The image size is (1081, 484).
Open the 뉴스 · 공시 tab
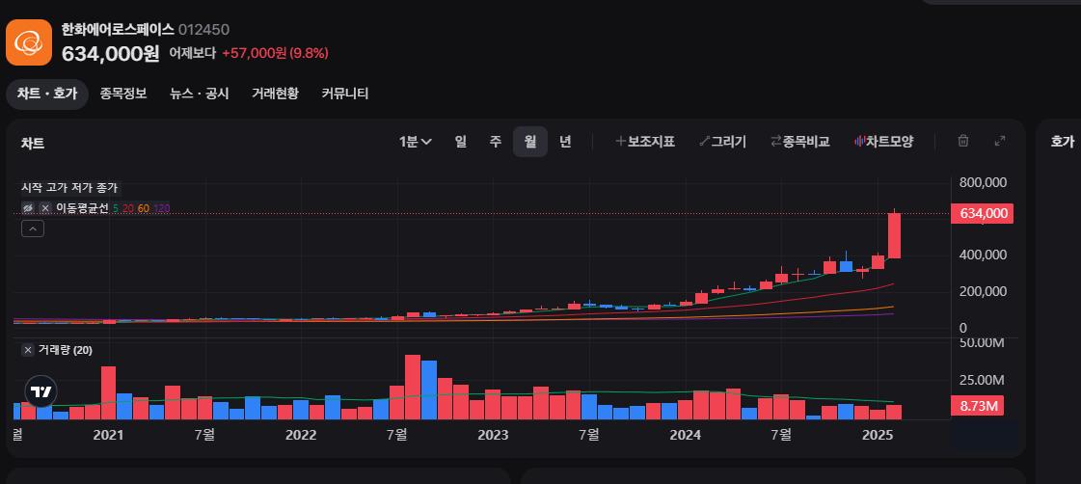pos(199,94)
